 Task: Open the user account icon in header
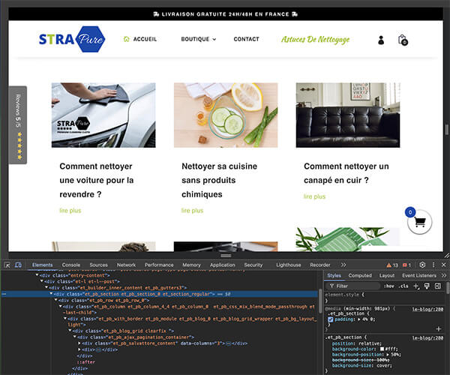click(x=381, y=40)
